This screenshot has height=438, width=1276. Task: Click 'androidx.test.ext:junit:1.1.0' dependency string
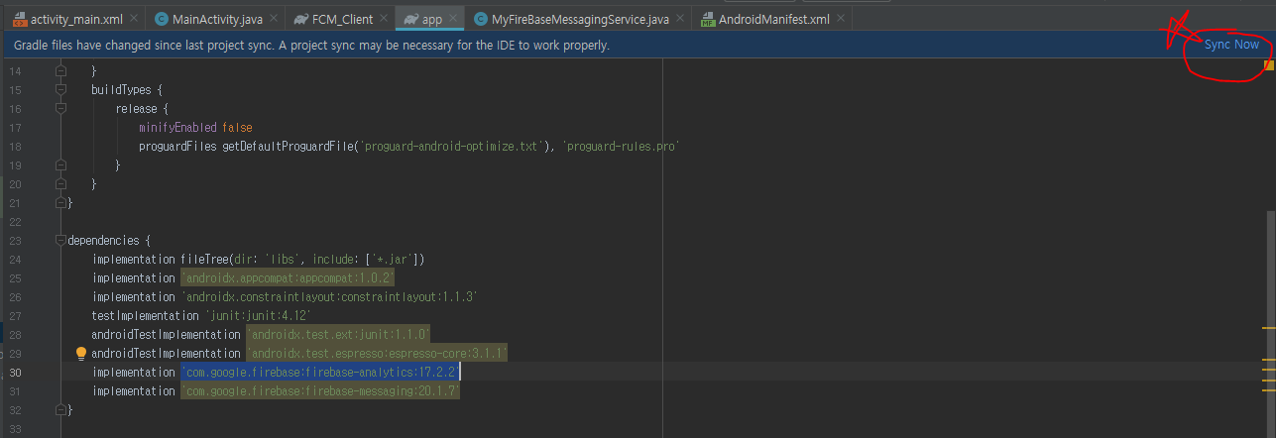[x=338, y=335]
